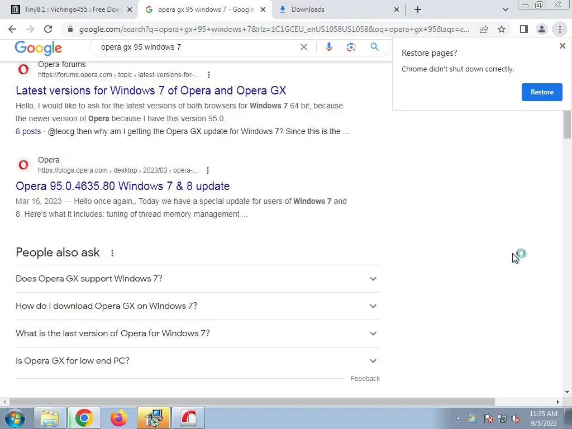
Task: Open Latest versions for Windows 7 result
Action: (x=151, y=90)
